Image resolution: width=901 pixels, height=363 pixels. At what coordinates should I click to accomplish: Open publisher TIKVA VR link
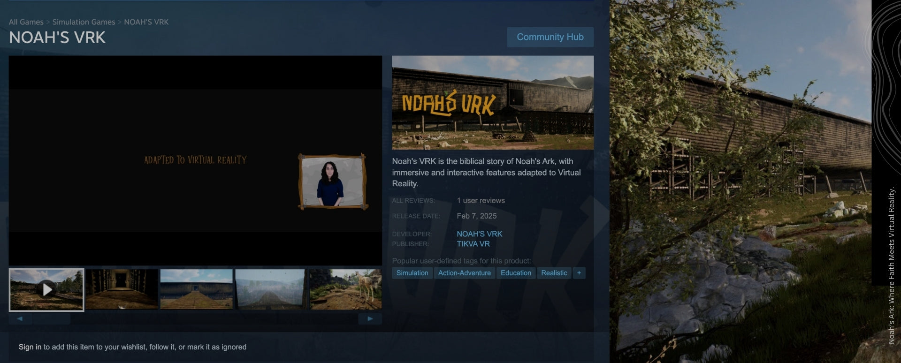473,244
